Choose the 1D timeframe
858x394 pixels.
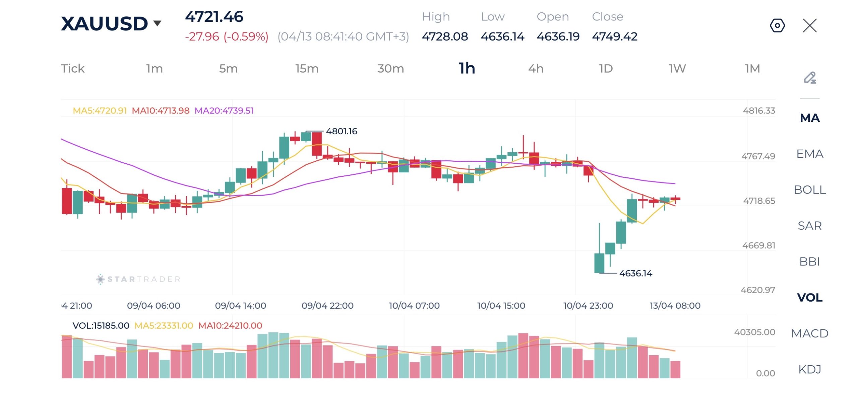606,69
